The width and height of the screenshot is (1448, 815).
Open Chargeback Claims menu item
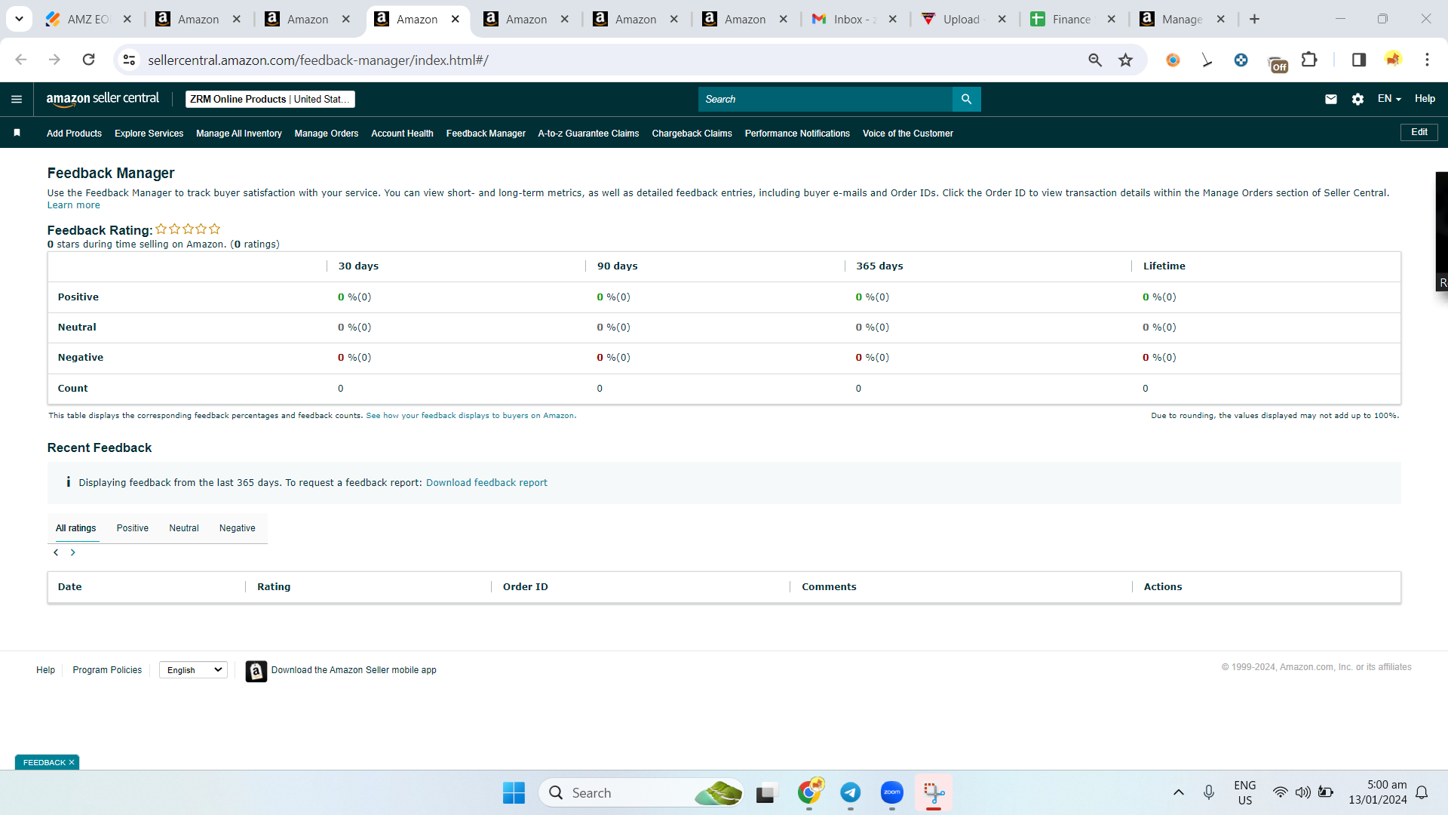[x=692, y=134]
